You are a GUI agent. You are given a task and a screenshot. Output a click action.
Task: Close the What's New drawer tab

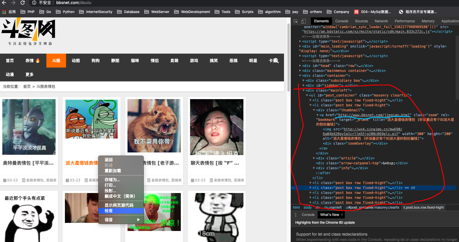pyautogui.click(x=342, y=215)
